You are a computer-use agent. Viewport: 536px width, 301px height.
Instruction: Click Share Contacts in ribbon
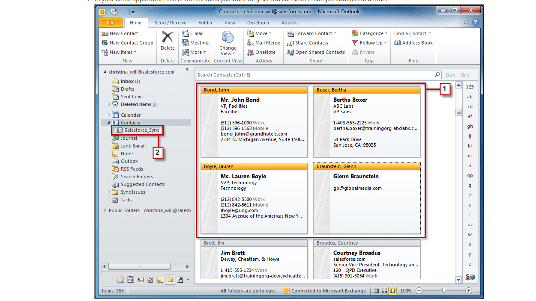pos(307,43)
